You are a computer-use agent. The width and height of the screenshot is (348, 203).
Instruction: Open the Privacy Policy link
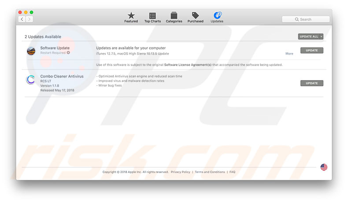(181, 172)
